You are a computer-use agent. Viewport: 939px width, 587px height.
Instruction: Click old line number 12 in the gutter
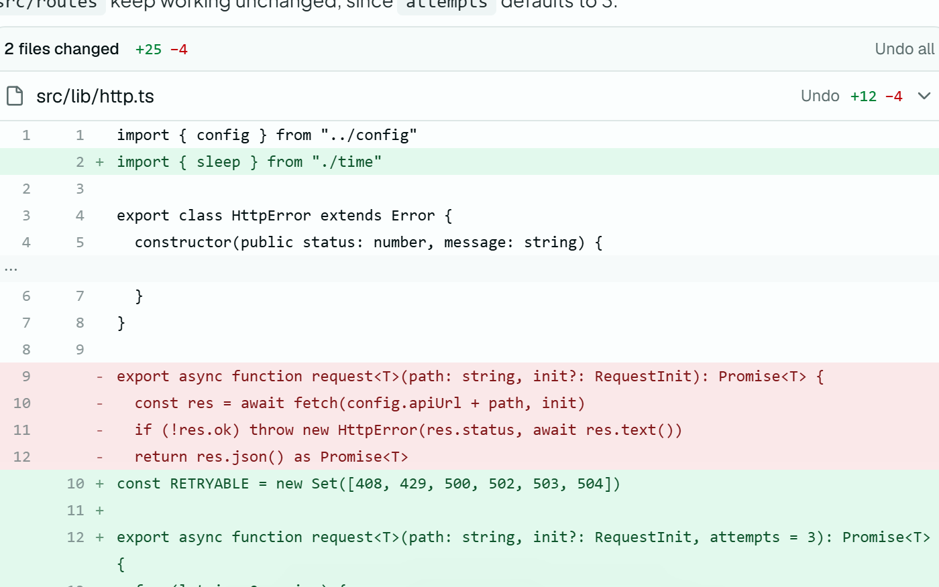coord(22,457)
